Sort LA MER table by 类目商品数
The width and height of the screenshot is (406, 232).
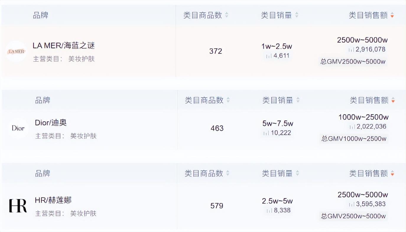pyautogui.click(x=227, y=15)
